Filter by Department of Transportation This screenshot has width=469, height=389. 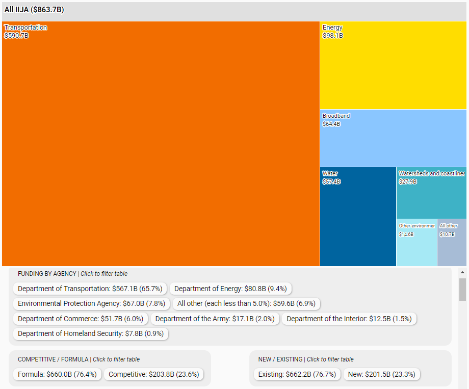(90, 289)
